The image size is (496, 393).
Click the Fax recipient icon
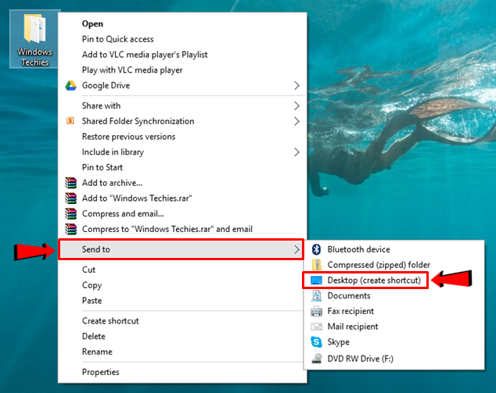pos(316,311)
